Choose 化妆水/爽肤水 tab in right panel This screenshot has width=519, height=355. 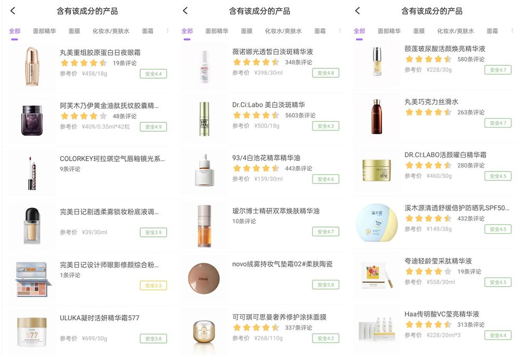tap(456, 31)
